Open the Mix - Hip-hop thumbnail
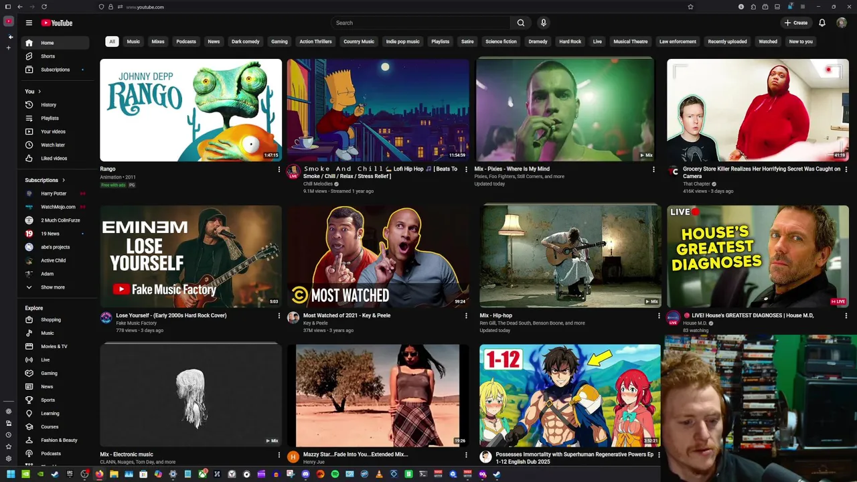 pyautogui.click(x=570, y=256)
